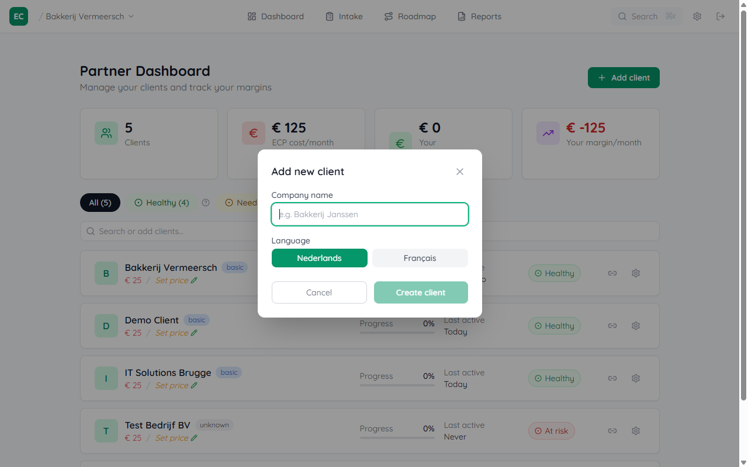Open the Roadmap icon in top nav
The image size is (748, 467).
pos(388,16)
